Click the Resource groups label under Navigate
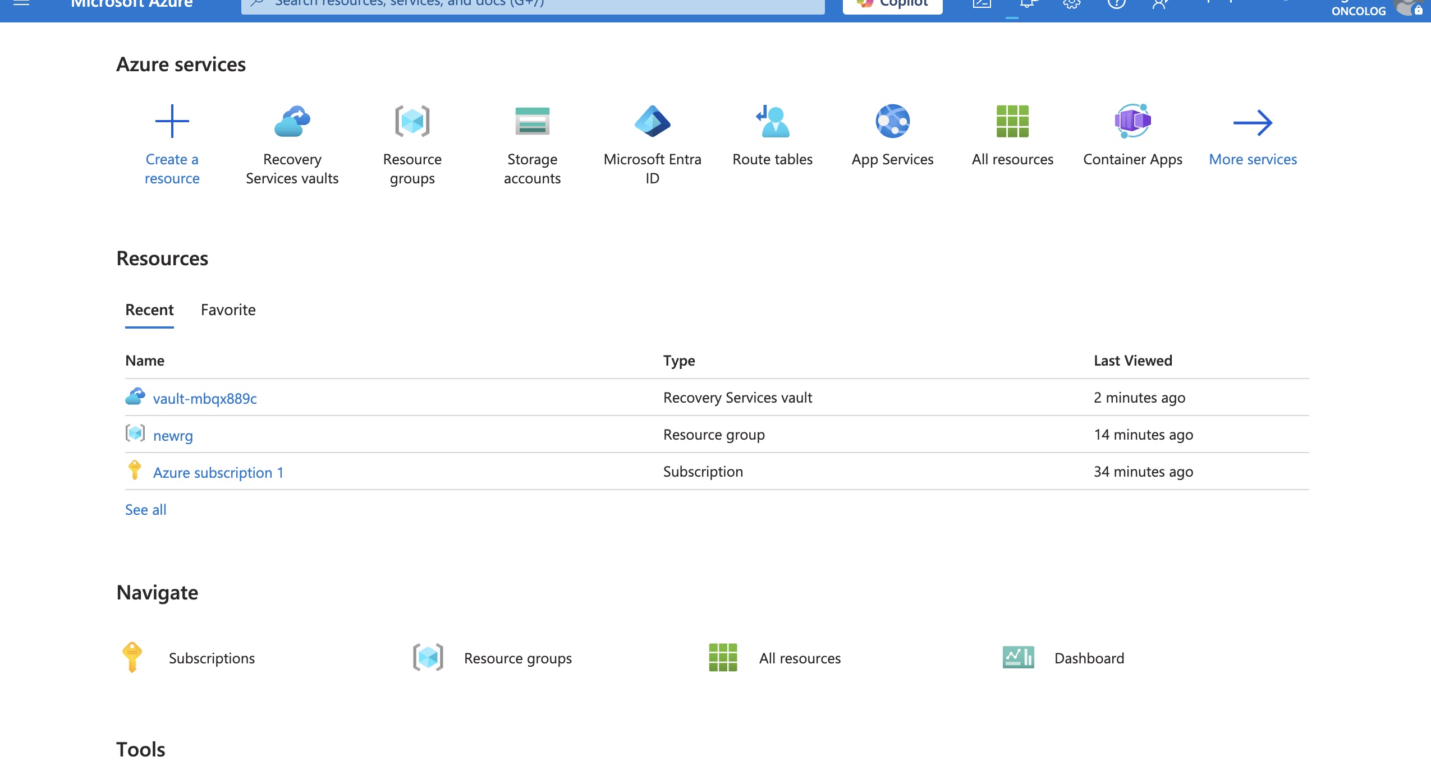The image size is (1431, 766). [x=517, y=658]
